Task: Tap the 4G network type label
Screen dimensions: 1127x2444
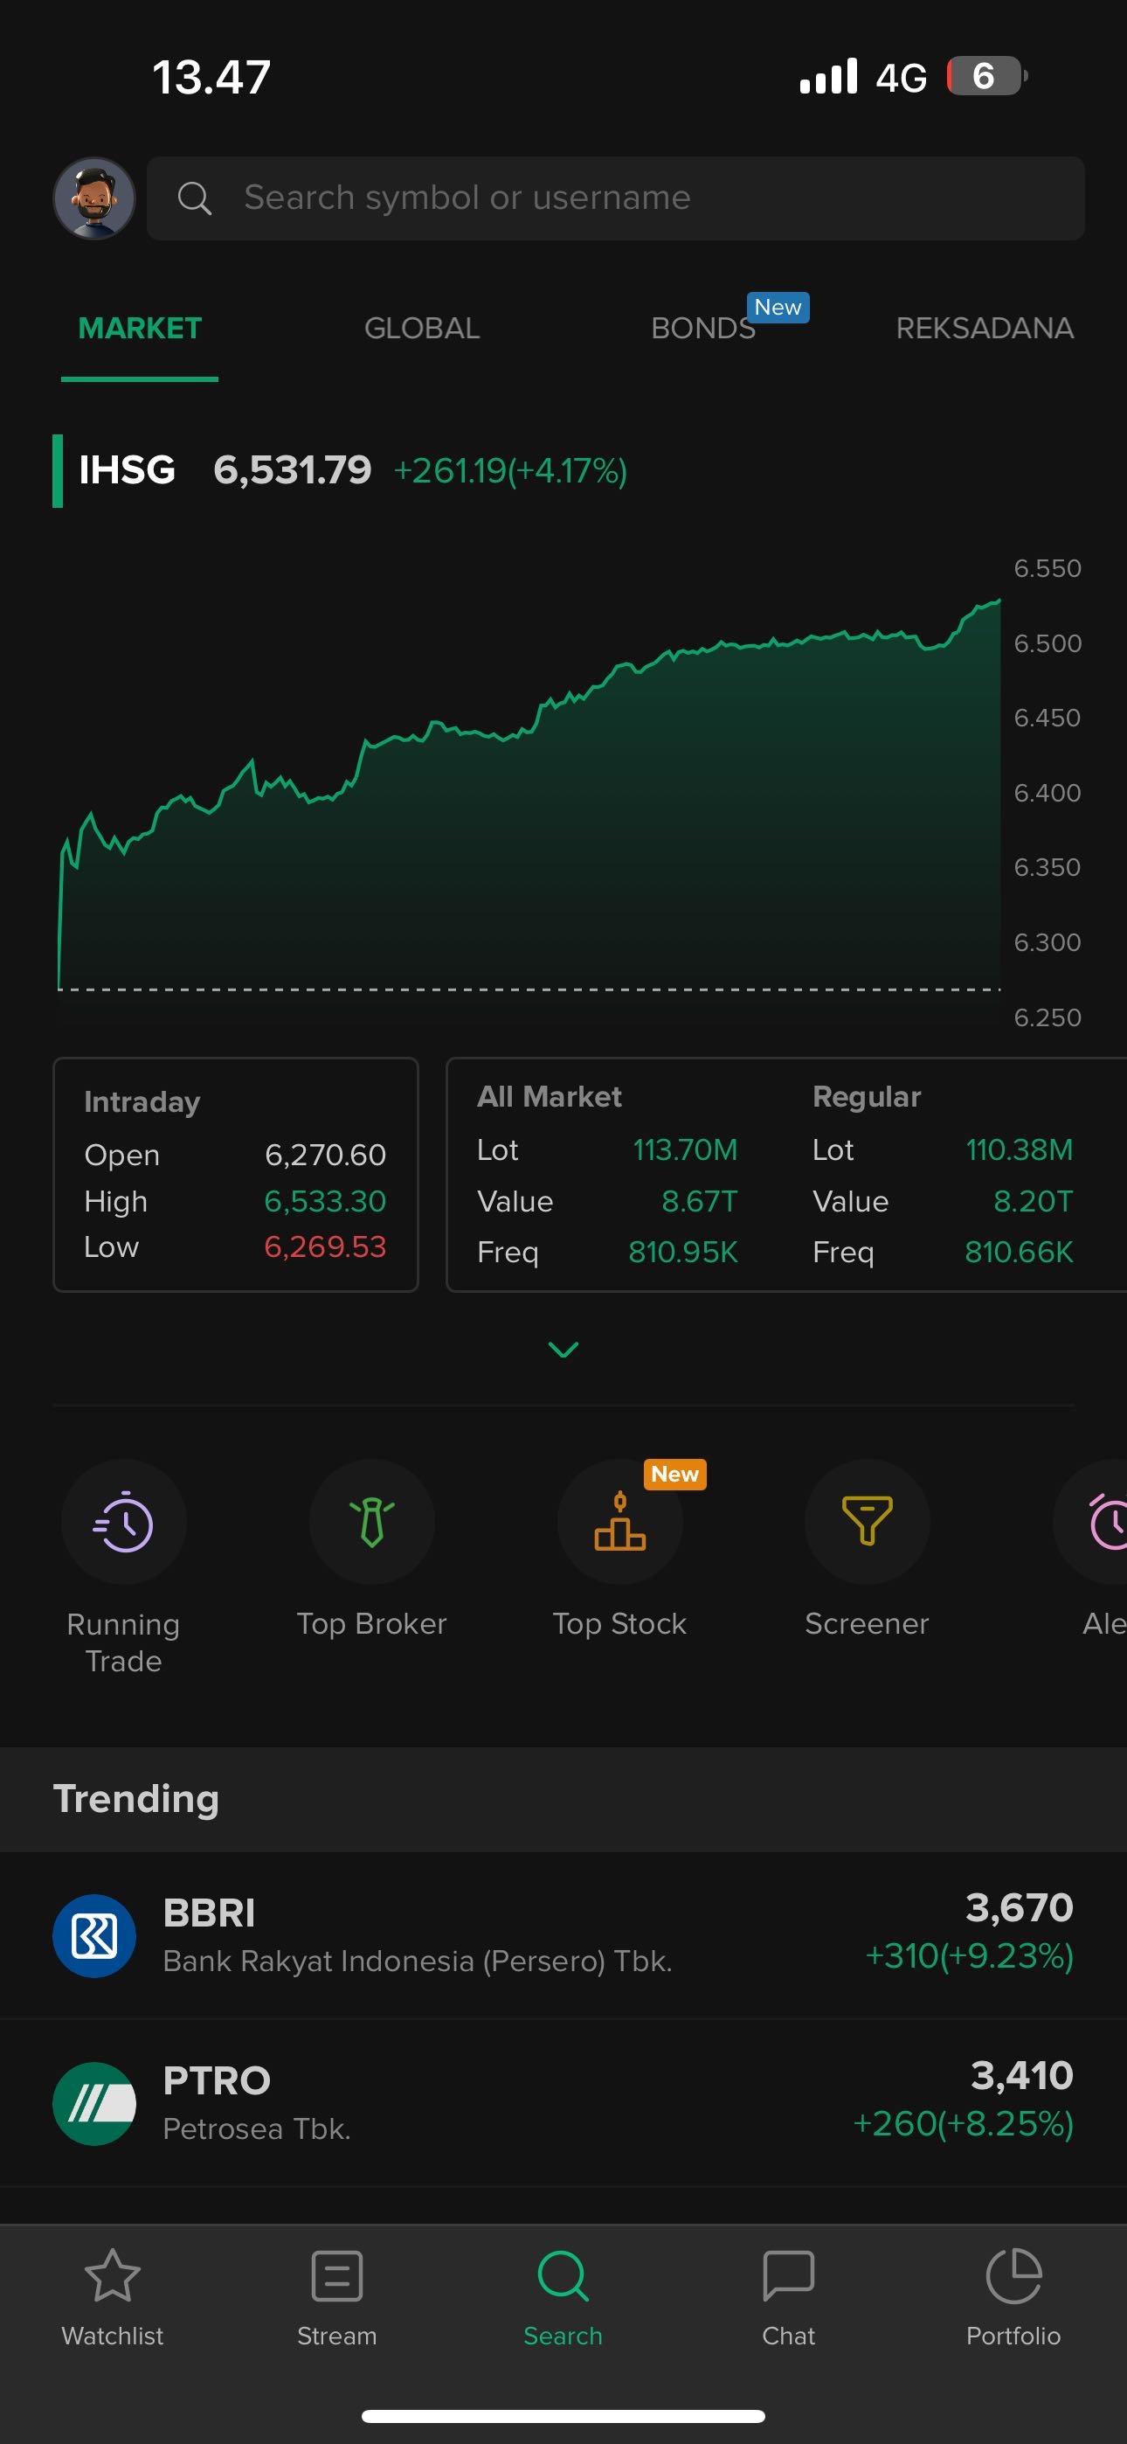Action: pyautogui.click(x=902, y=77)
